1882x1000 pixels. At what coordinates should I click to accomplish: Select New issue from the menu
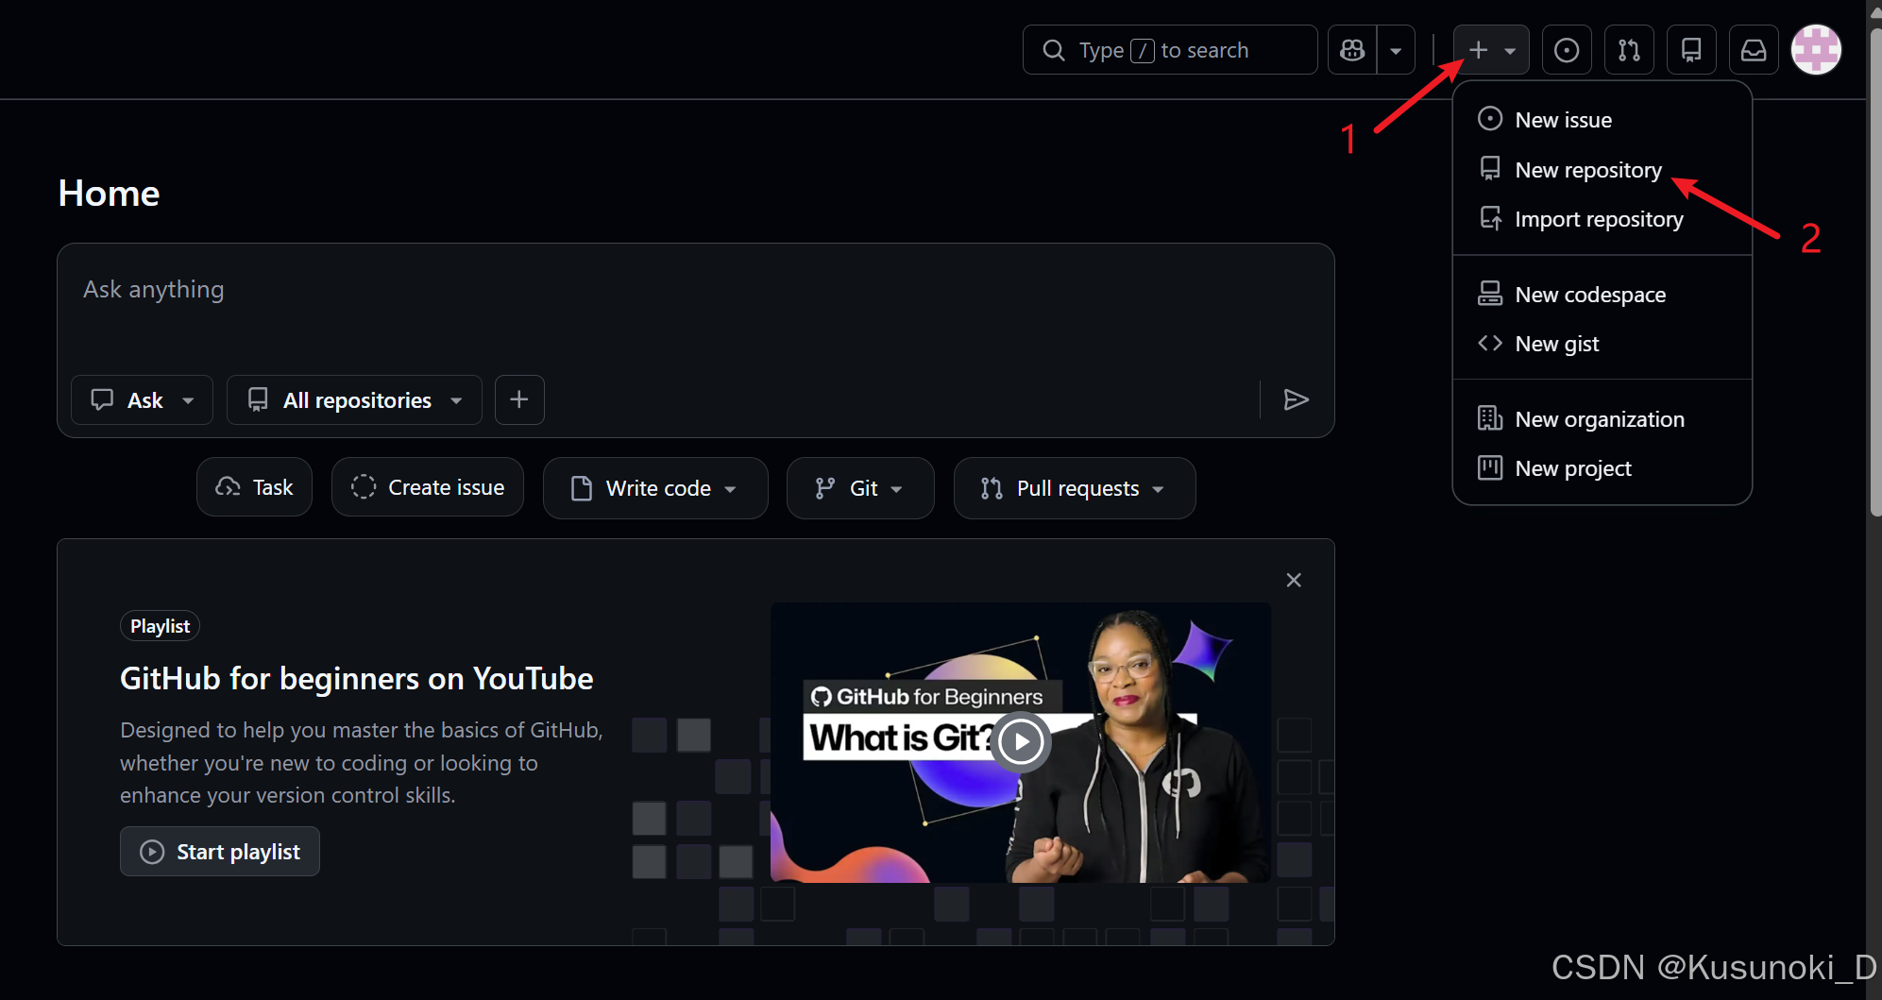pos(1602,120)
